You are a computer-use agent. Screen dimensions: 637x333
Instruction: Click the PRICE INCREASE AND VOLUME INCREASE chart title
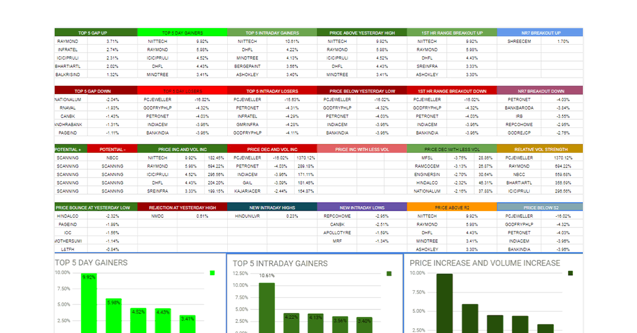[485, 263]
